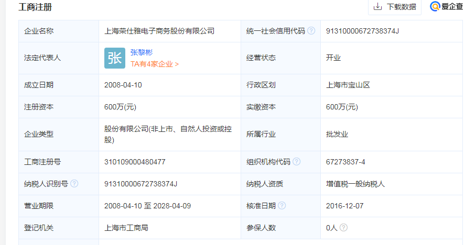
Task: Click the 企业名称 label cell
Action: (59, 31)
